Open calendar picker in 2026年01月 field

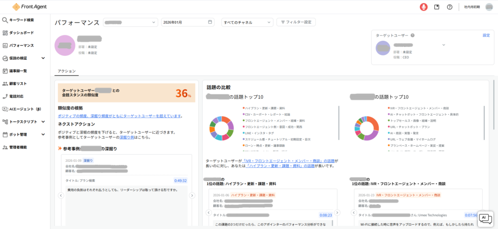210,22
